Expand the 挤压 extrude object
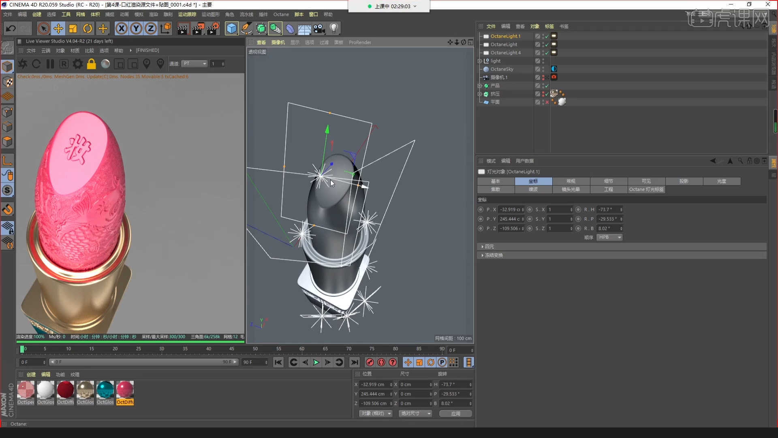The width and height of the screenshot is (778, 438). [480, 94]
